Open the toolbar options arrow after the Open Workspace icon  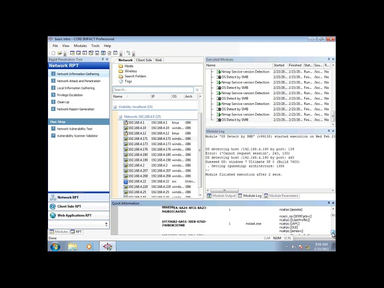(65, 54)
